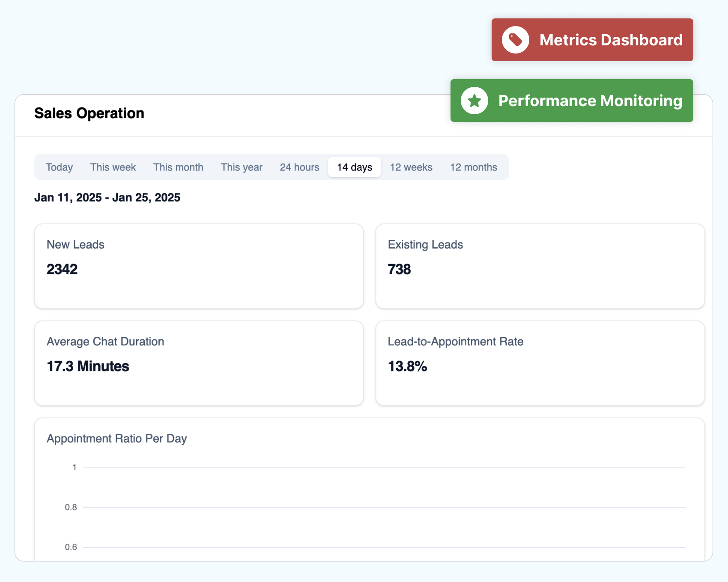
Task: Choose the This month range
Action: pos(178,167)
